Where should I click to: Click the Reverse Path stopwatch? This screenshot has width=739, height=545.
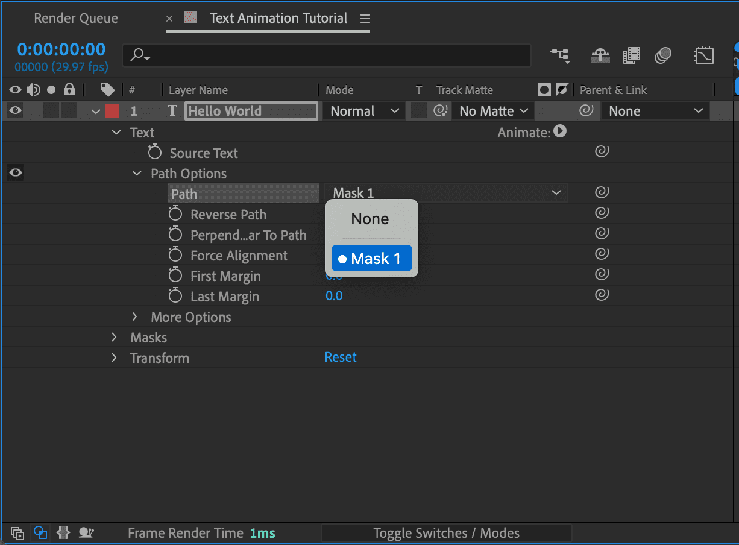175,213
